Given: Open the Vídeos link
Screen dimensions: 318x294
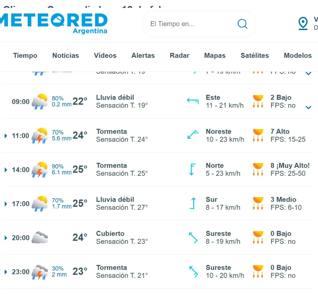Looking at the screenshot, I should click(x=105, y=55).
